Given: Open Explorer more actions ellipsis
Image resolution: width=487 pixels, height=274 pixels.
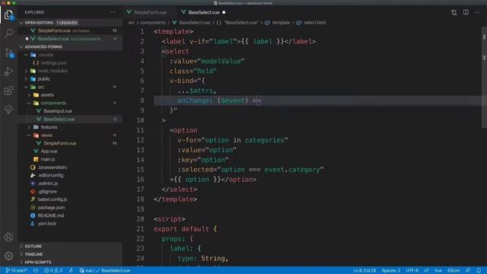Looking at the screenshot, I should [113, 12].
